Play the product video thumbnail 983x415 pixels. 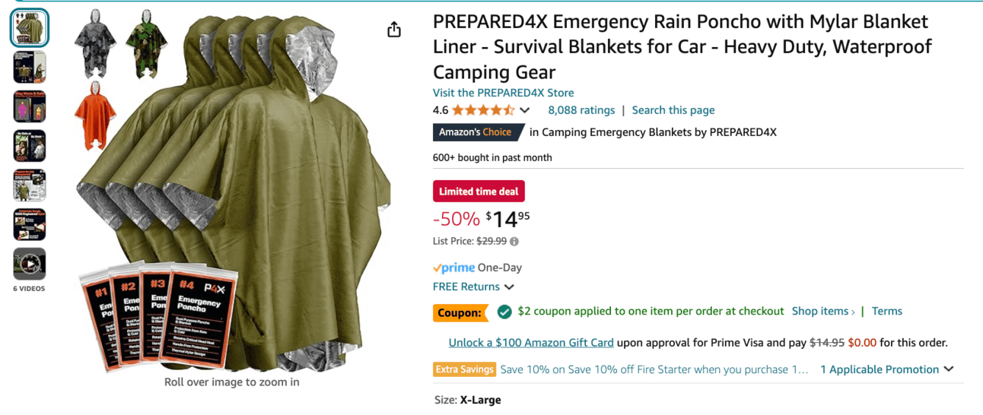(x=30, y=264)
